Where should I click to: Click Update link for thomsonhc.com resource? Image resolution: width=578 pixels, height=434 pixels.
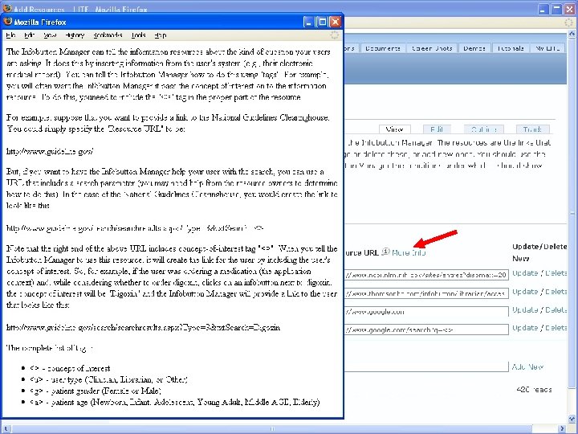click(x=525, y=292)
